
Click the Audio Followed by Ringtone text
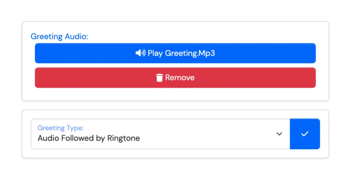point(89,138)
